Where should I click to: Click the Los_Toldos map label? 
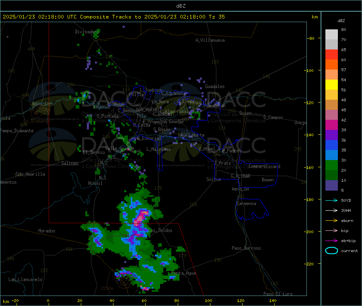(x=160, y=230)
